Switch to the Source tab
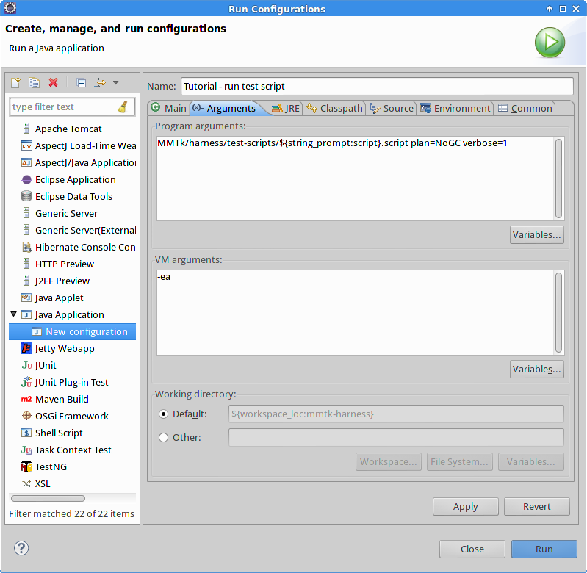587x573 pixels. coord(391,108)
